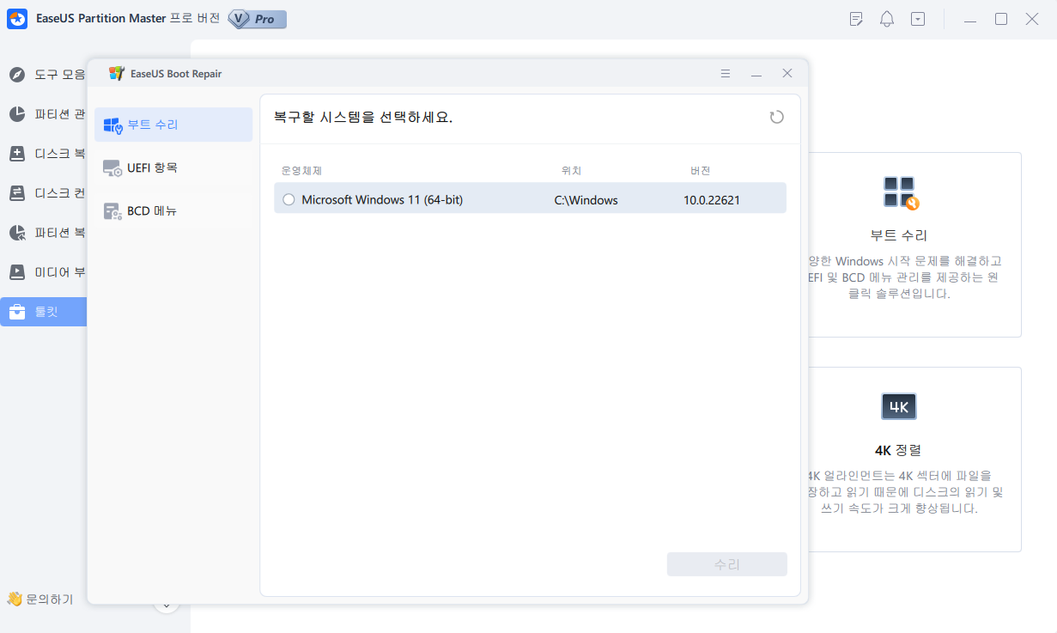Click the UEFI 항목 disk icon
Image resolution: width=1057 pixels, height=633 pixels.
(112, 168)
